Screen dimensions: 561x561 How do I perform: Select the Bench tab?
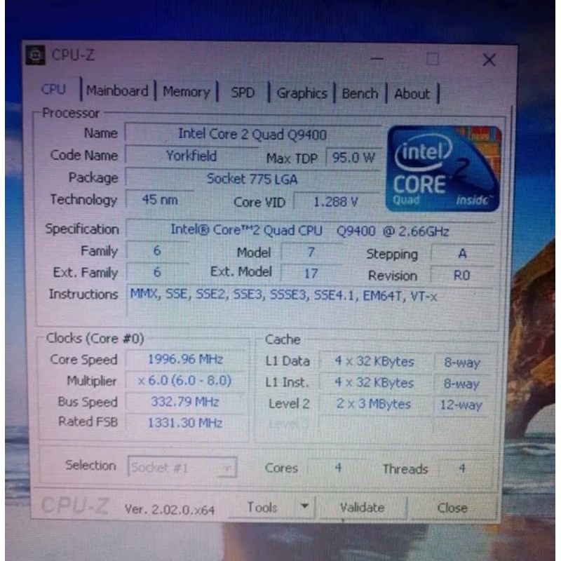point(360,94)
